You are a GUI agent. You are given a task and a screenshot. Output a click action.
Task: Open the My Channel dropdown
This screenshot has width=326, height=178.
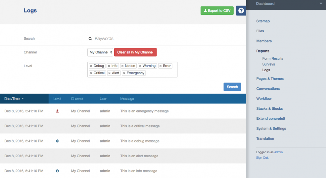click(x=101, y=52)
